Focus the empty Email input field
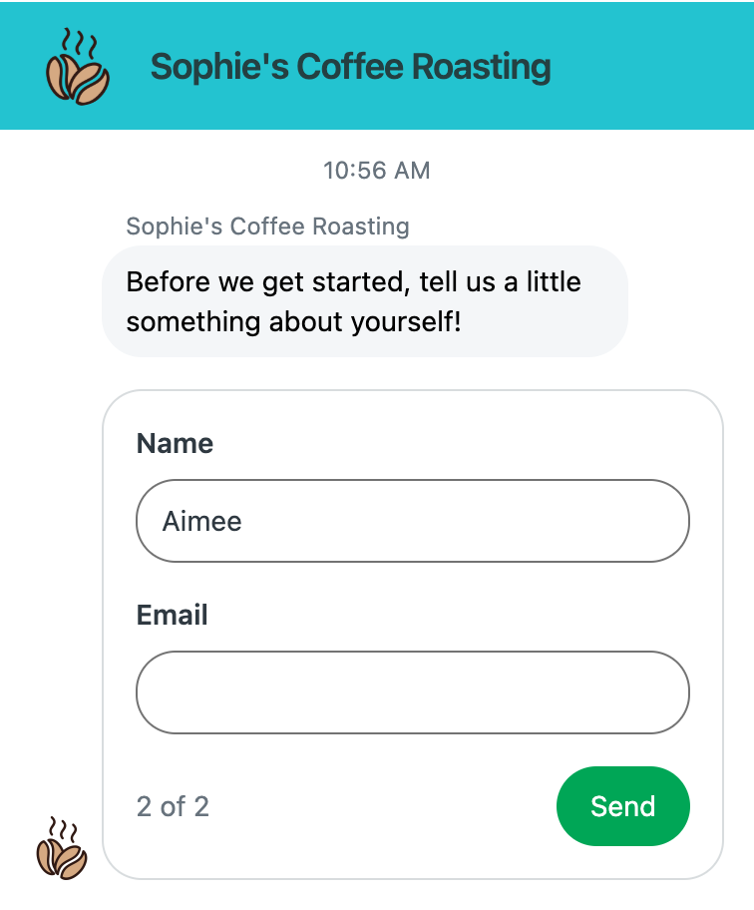This screenshot has height=910, width=754. (x=412, y=692)
